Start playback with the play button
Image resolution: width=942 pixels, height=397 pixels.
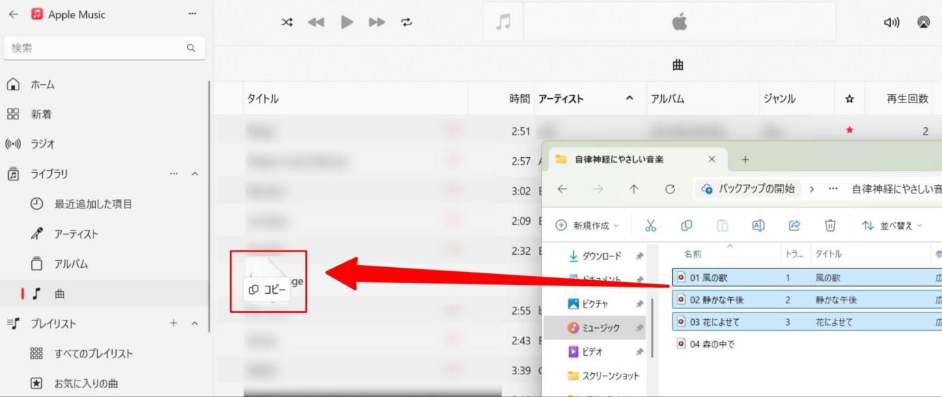tap(347, 22)
